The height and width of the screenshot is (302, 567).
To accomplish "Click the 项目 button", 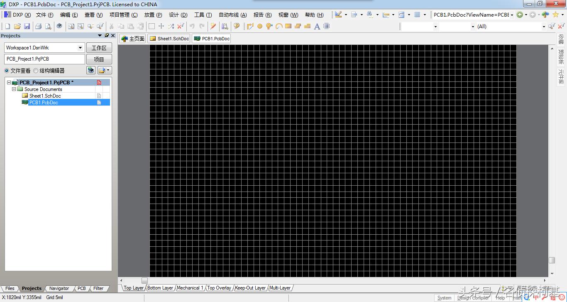I will click(99, 59).
